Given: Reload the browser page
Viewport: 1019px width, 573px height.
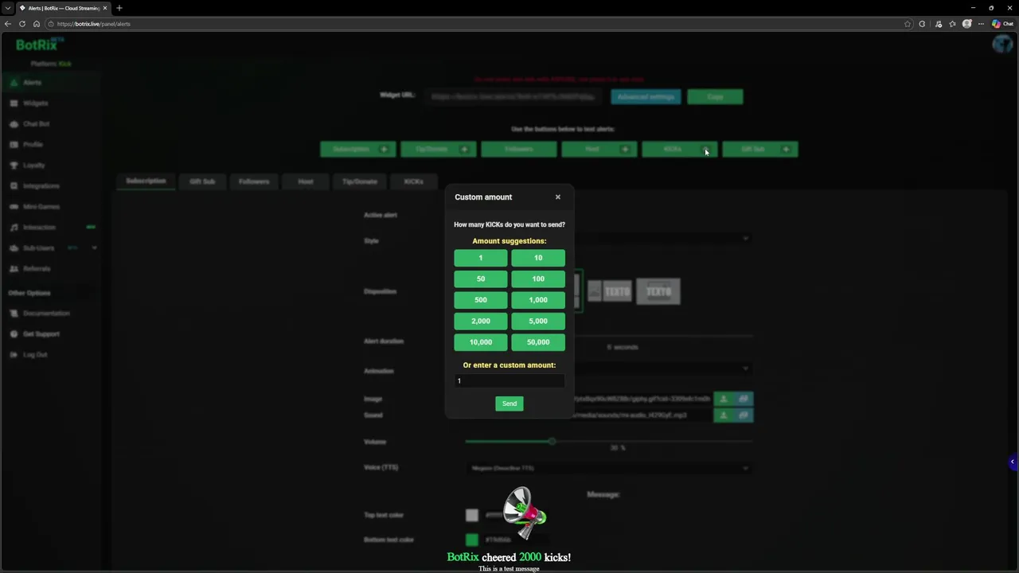Looking at the screenshot, I should [21, 24].
